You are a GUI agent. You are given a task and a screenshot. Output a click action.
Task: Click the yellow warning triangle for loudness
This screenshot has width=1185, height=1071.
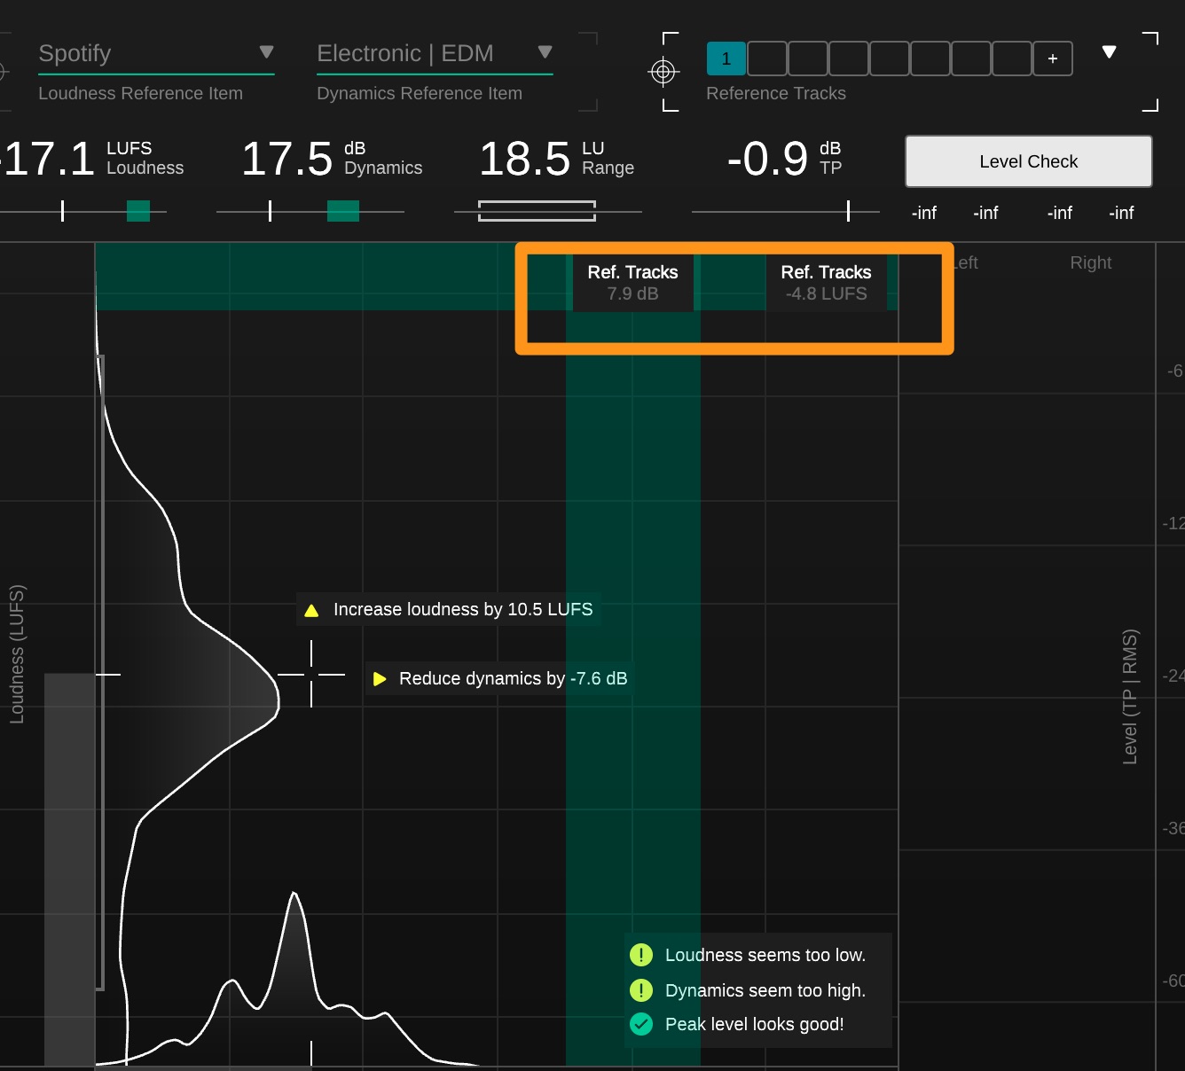[x=311, y=611]
